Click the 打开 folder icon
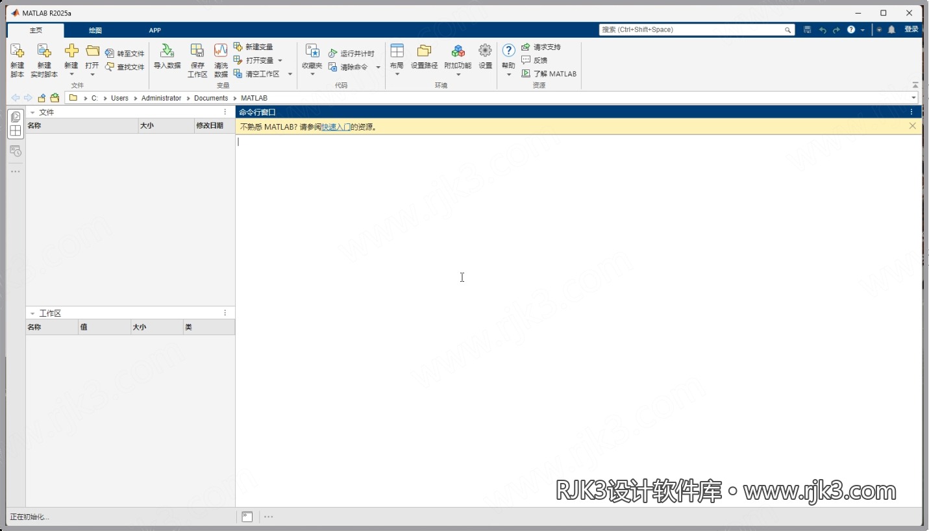 point(92,51)
